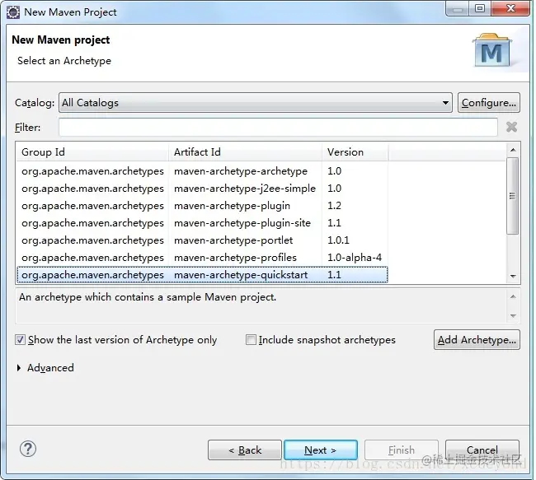Image resolution: width=536 pixels, height=480 pixels.
Task: Select the maven-archetype-plugin-site row
Action: tap(202, 223)
